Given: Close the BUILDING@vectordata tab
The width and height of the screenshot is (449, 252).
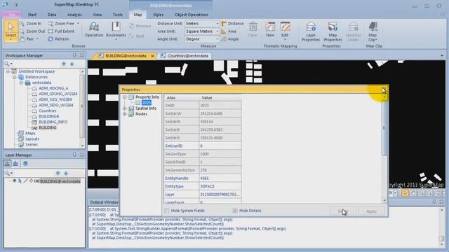Looking at the screenshot, I should point(153,56).
